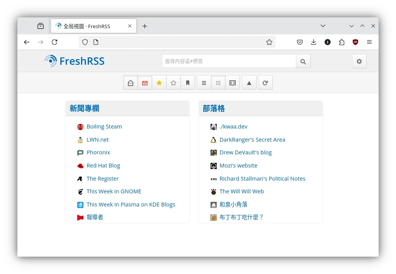Click the ./kwaa.dev avatar favicon

tap(214, 127)
